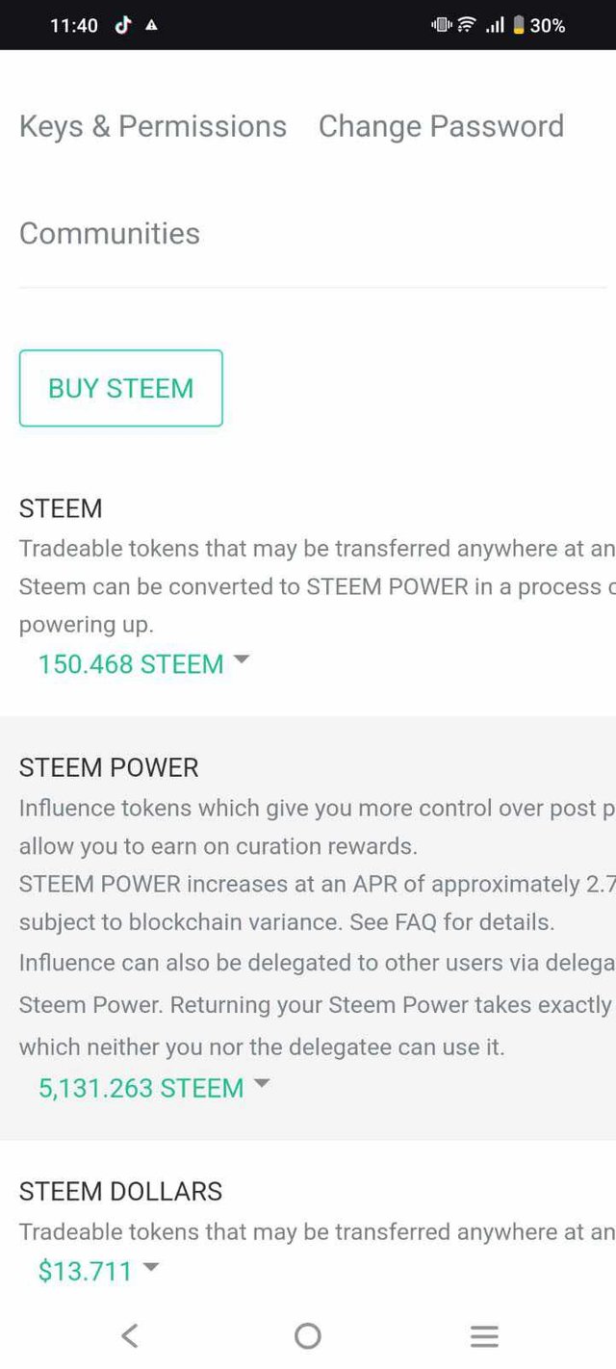
Task: Open the Keys & Permissions tab
Action: [153, 126]
